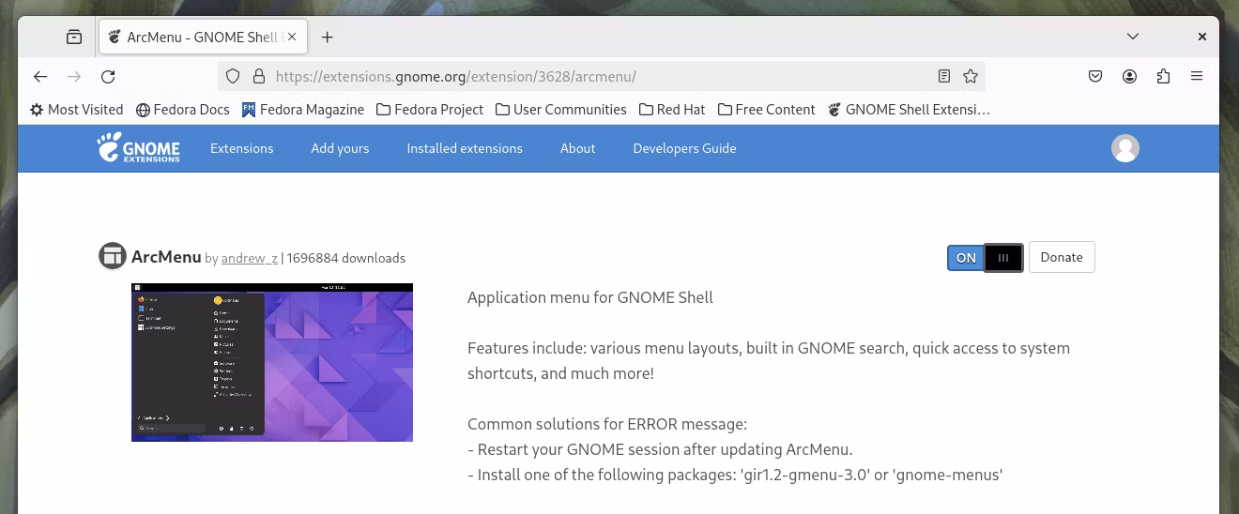Select the ArcMenu browser tab

197,38
